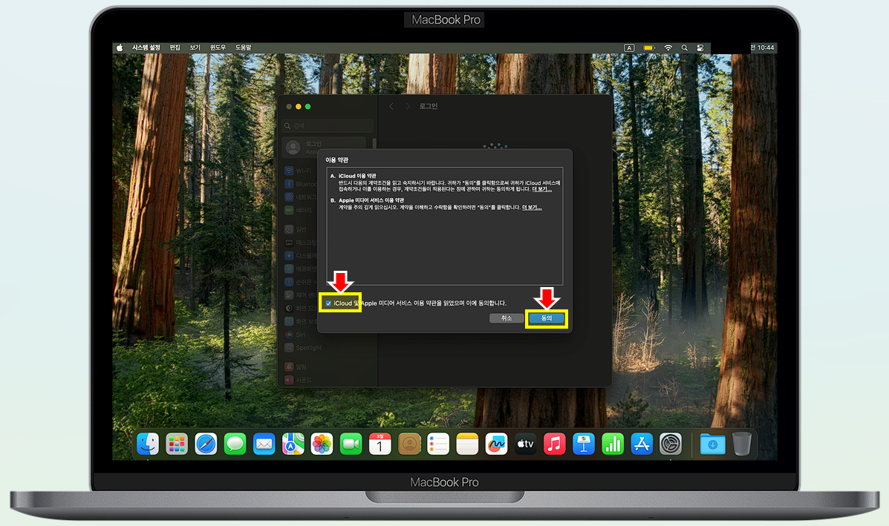Image resolution: width=889 pixels, height=526 pixels.
Task: Open Numbers from the Dock
Action: [x=612, y=444]
